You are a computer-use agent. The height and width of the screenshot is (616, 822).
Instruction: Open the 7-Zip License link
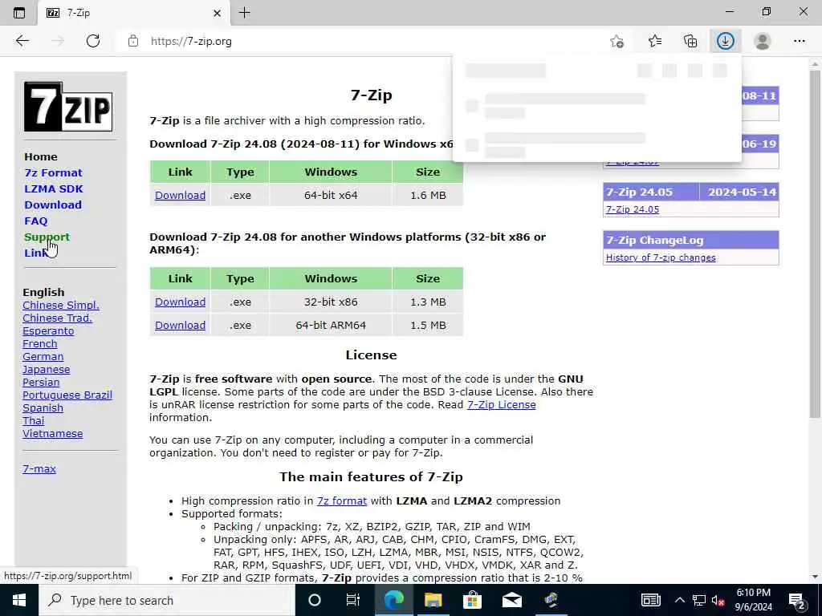pos(501,405)
